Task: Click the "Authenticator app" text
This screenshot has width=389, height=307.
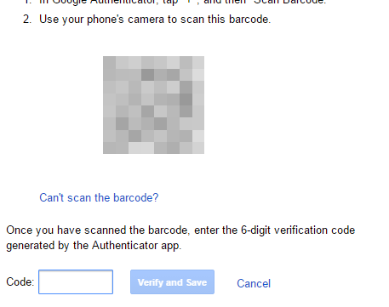Action: 136,245
